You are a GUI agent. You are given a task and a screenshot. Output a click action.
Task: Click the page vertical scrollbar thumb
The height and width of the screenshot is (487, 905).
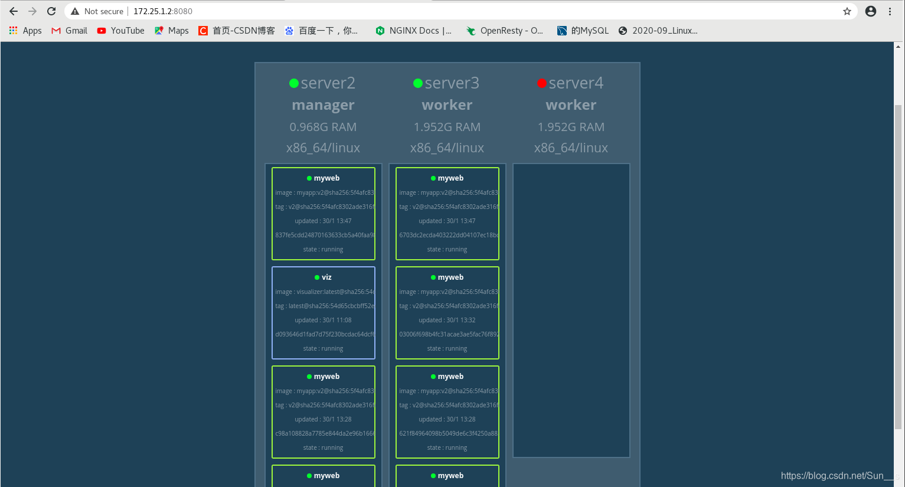[x=899, y=266]
